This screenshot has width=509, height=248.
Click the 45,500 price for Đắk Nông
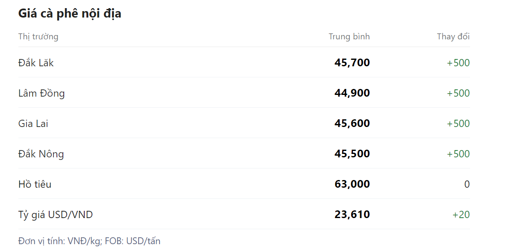[x=352, y=154]
